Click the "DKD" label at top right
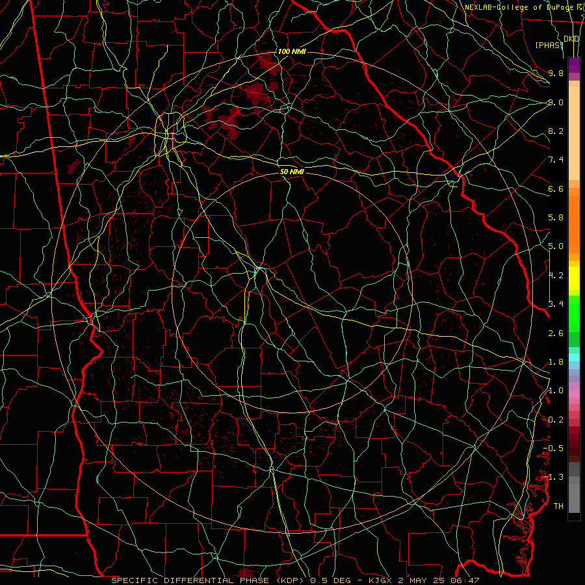This screenshot has height=585, width=585. pyautogui.click(x=571, y=39)
